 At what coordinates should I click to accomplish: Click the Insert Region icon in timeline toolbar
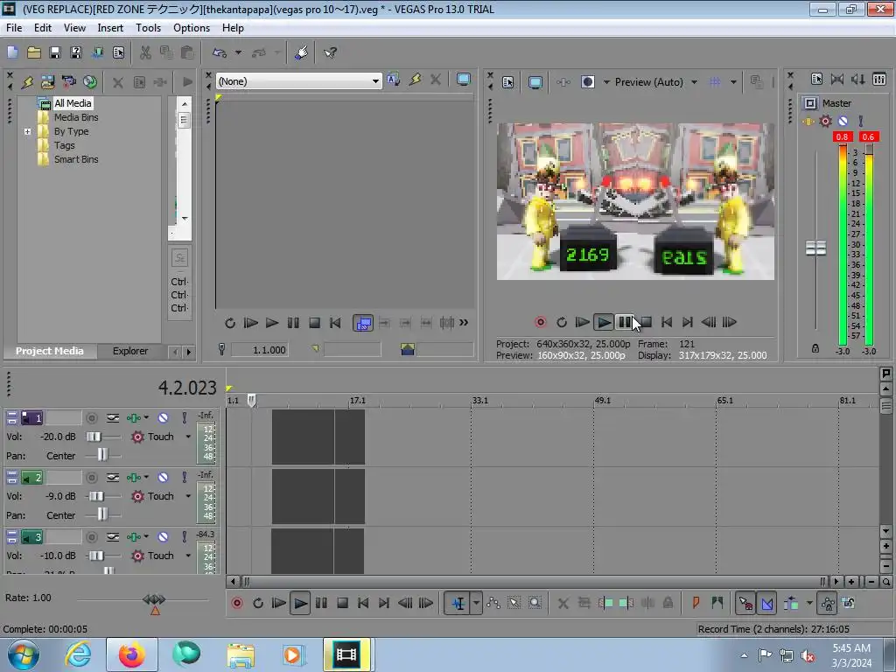click(x=717, y=603)
